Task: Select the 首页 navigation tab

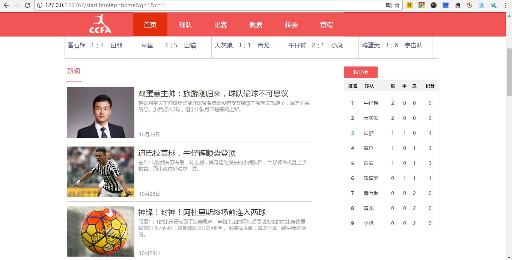Action: [150, 25]
